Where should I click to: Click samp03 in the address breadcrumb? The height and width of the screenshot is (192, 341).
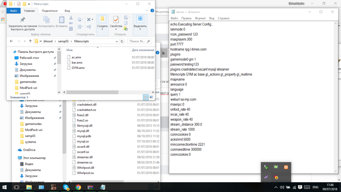pos(63,41)
